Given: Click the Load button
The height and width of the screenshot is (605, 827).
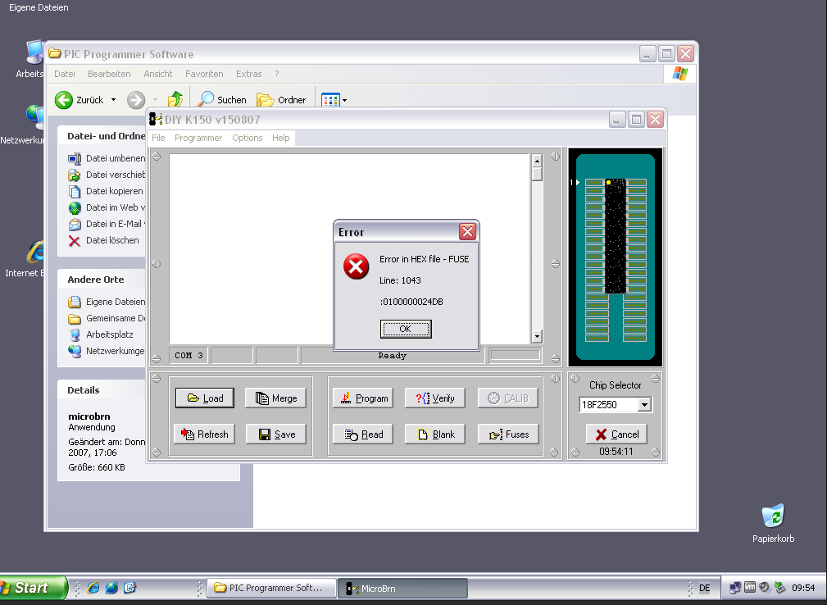Looking at the screenshot, I should click(205, 398).
